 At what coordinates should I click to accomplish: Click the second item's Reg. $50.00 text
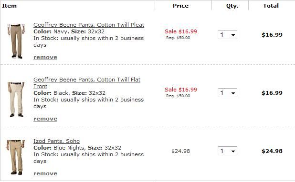coord(178,96)
